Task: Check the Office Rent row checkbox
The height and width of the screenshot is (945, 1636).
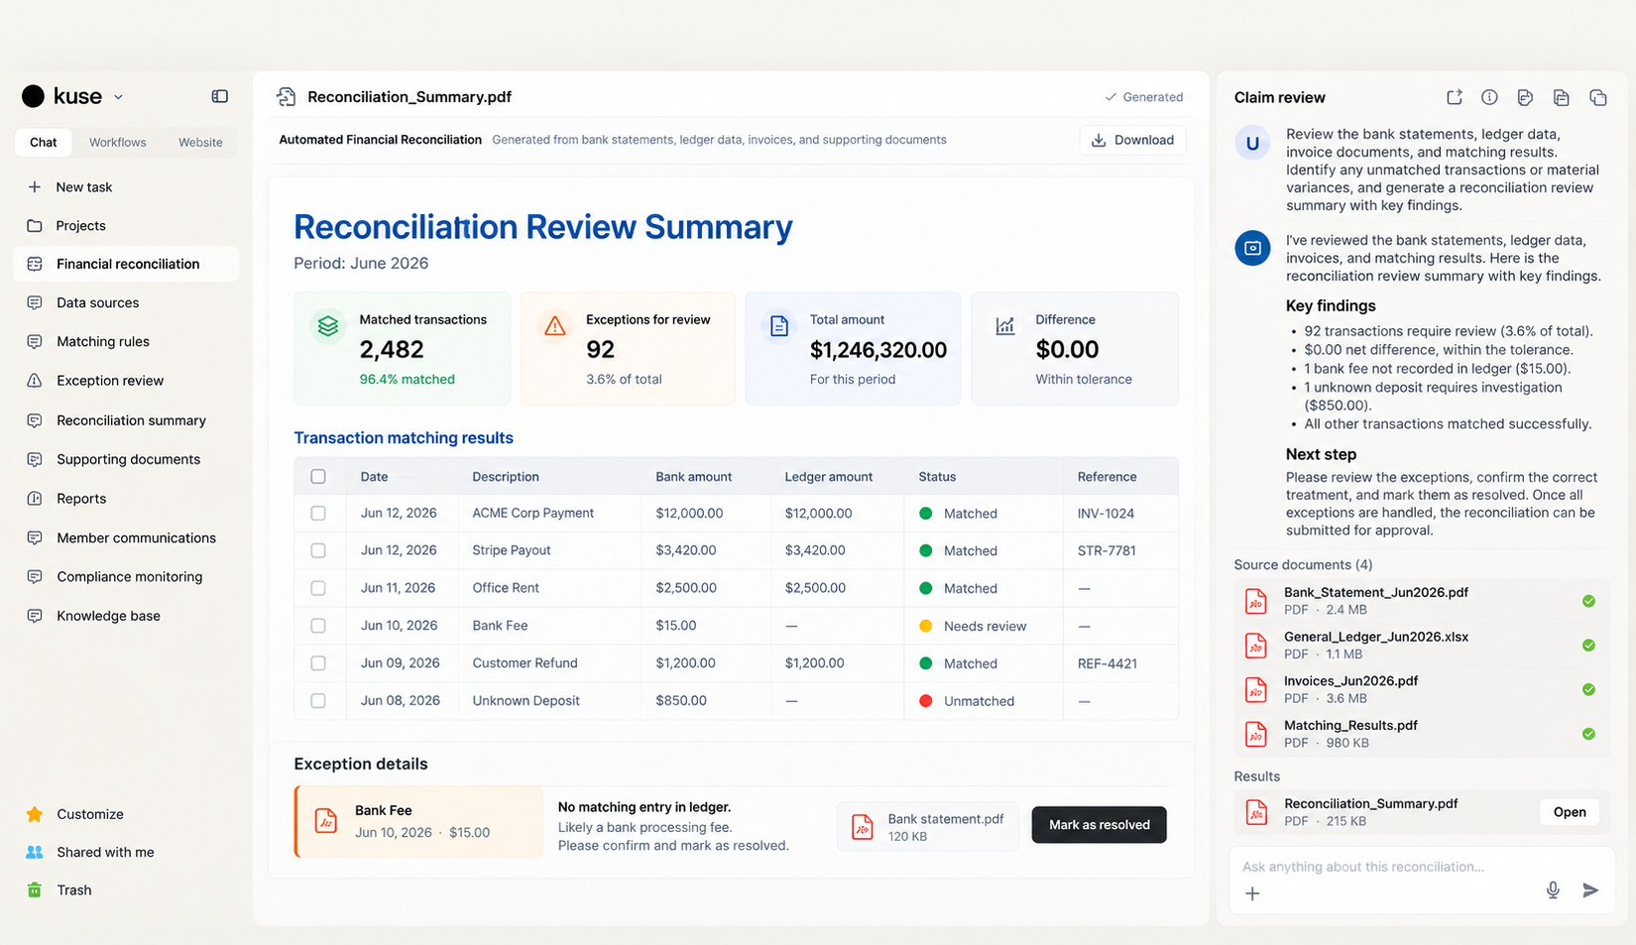Action: coord(318,588)
